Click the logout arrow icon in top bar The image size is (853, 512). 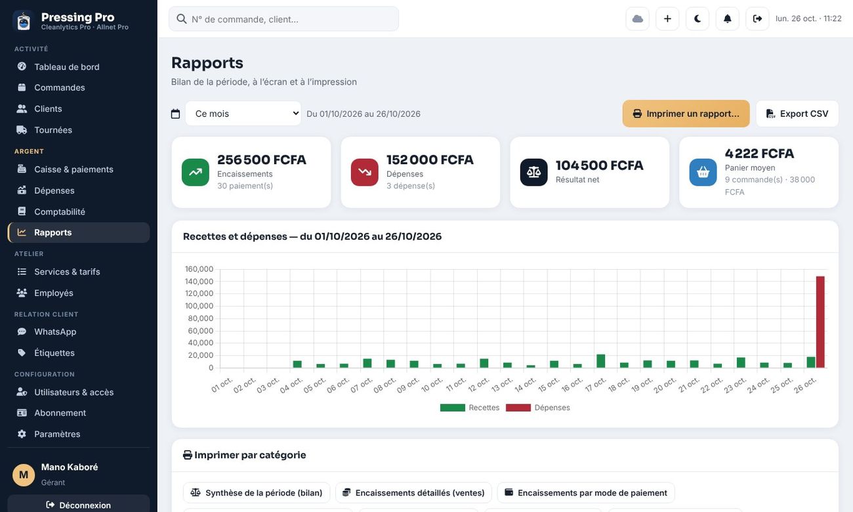coord(757,18)
